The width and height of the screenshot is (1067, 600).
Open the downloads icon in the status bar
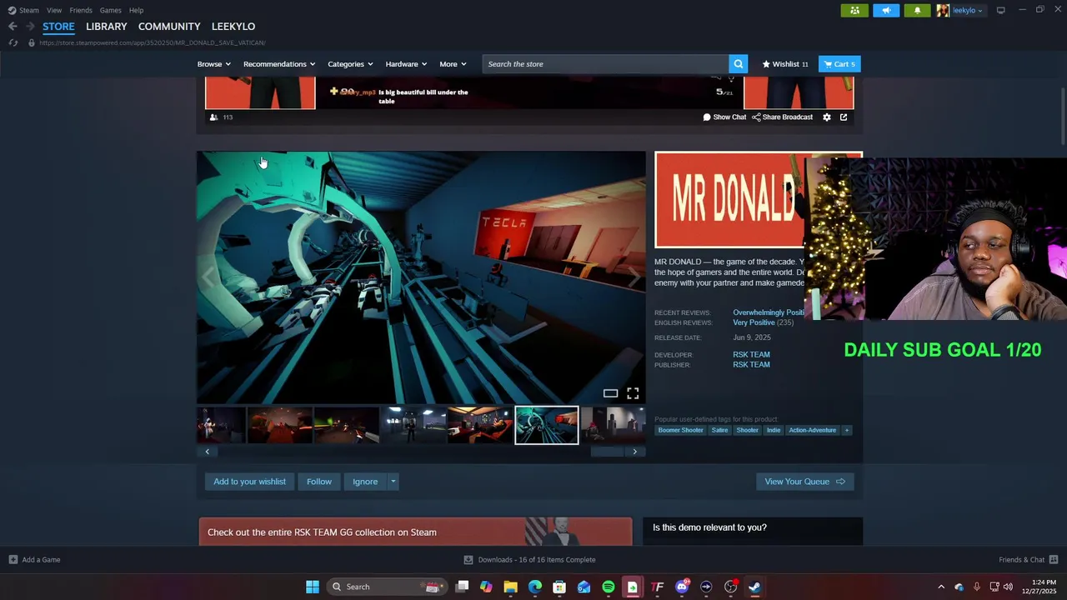tap(468, 560)
